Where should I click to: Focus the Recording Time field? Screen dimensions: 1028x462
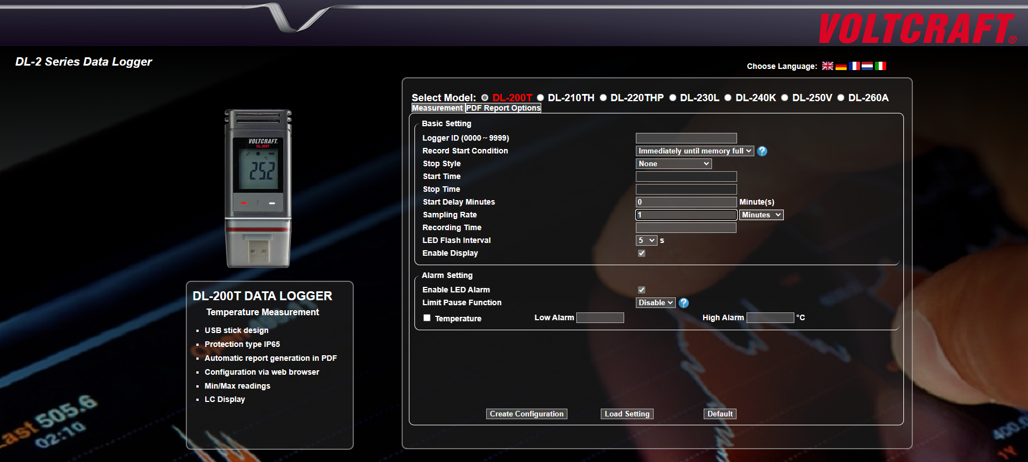(686, 227)
